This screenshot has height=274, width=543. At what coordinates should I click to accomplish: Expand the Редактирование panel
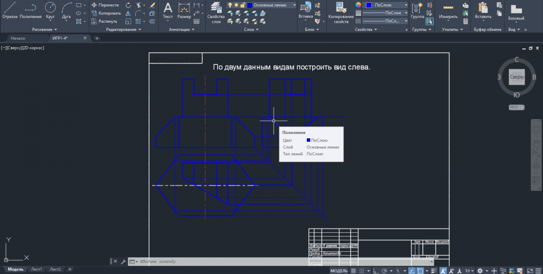pos(124,29)
